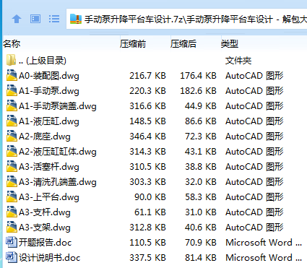Click the archive path address field
This screenshot has height=268, width=307.
tap(186, 19)
